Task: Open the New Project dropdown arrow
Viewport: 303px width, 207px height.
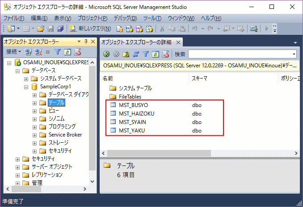Action: pyautogui.click(x=18, y=29)
